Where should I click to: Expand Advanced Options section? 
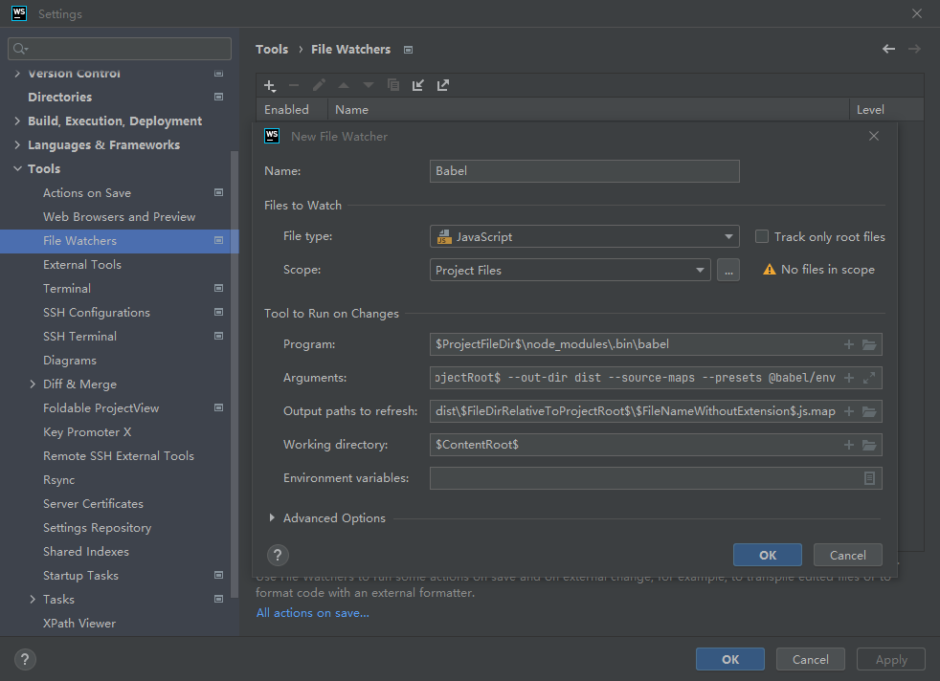click(x=272, y=517)
